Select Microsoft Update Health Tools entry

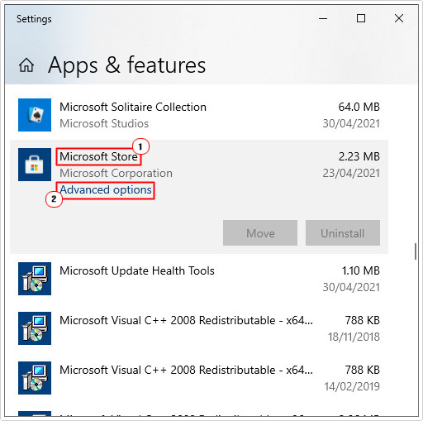[x=199, y=279]
